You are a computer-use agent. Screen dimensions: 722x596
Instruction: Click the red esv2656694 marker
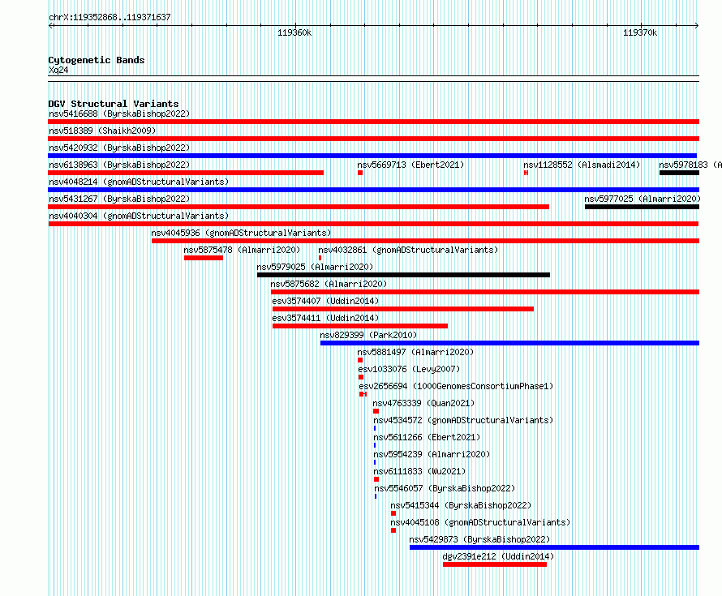point(363,394)
